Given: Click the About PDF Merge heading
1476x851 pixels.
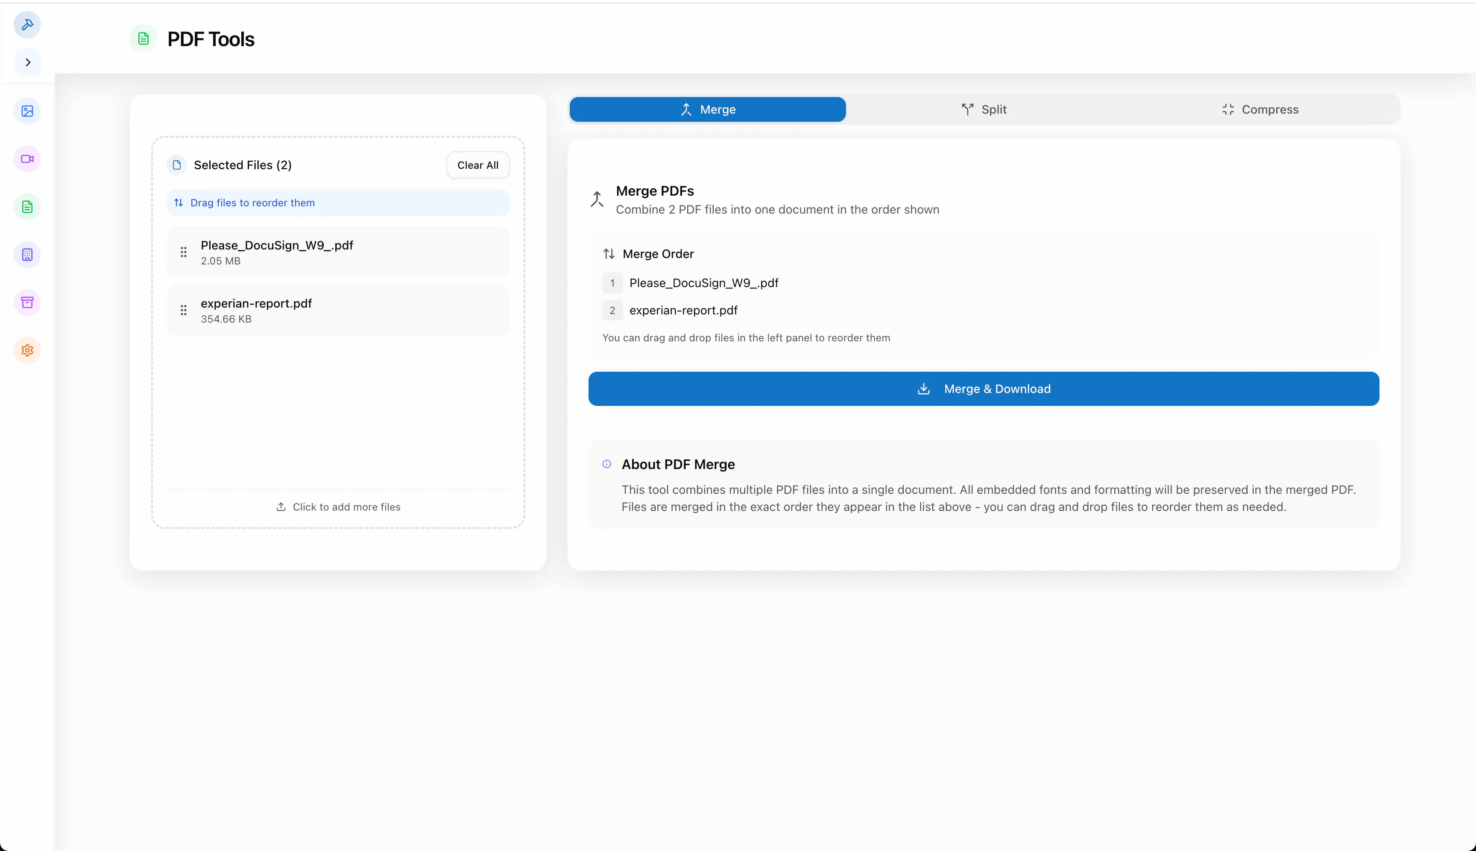Looking at the screenshot, I should click(x=678, y=465).
